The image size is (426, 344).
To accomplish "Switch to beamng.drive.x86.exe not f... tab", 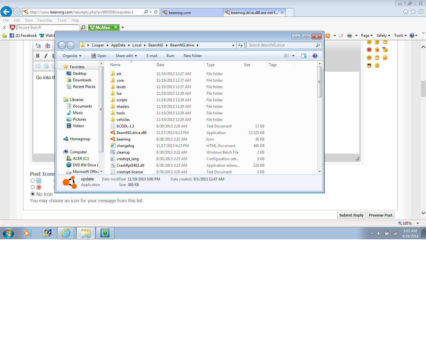I will tap(254, 12).
